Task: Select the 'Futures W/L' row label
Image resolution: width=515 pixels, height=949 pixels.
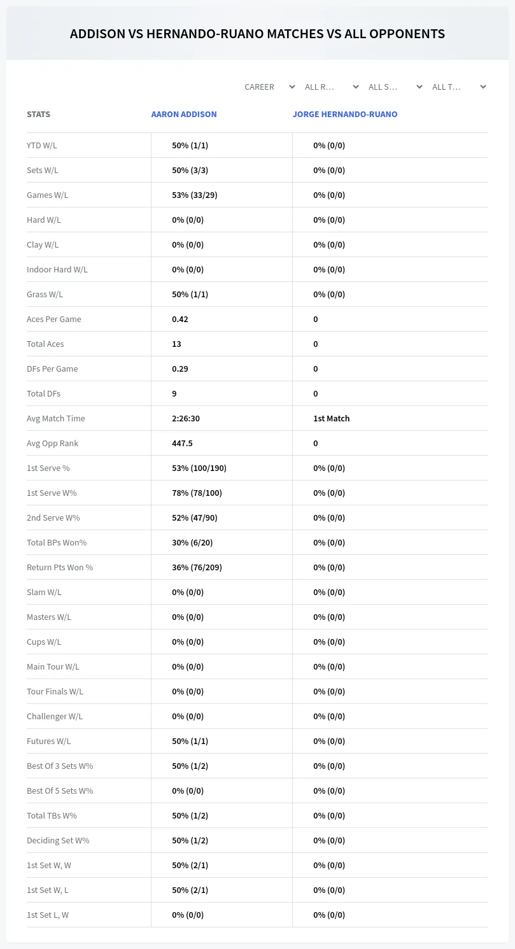Action: pyautogui.click(x=49, y=741)
